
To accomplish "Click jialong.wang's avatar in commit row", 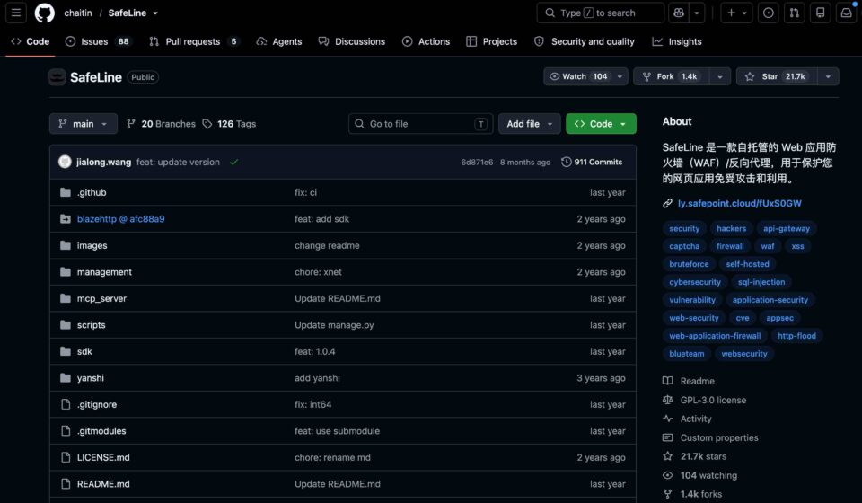I will tap(65, 162).
